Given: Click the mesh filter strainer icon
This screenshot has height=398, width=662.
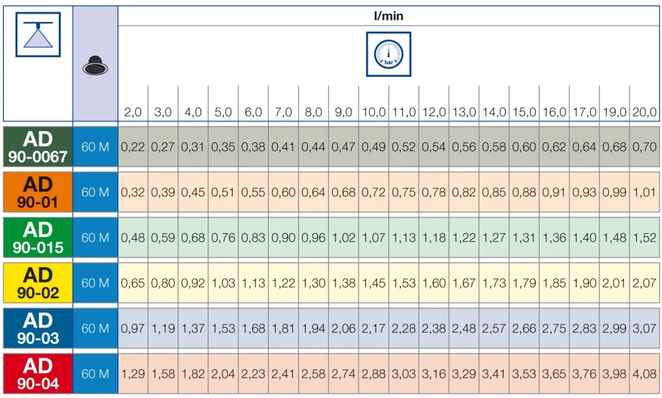Looking at the screenshot, I should 95,65.
